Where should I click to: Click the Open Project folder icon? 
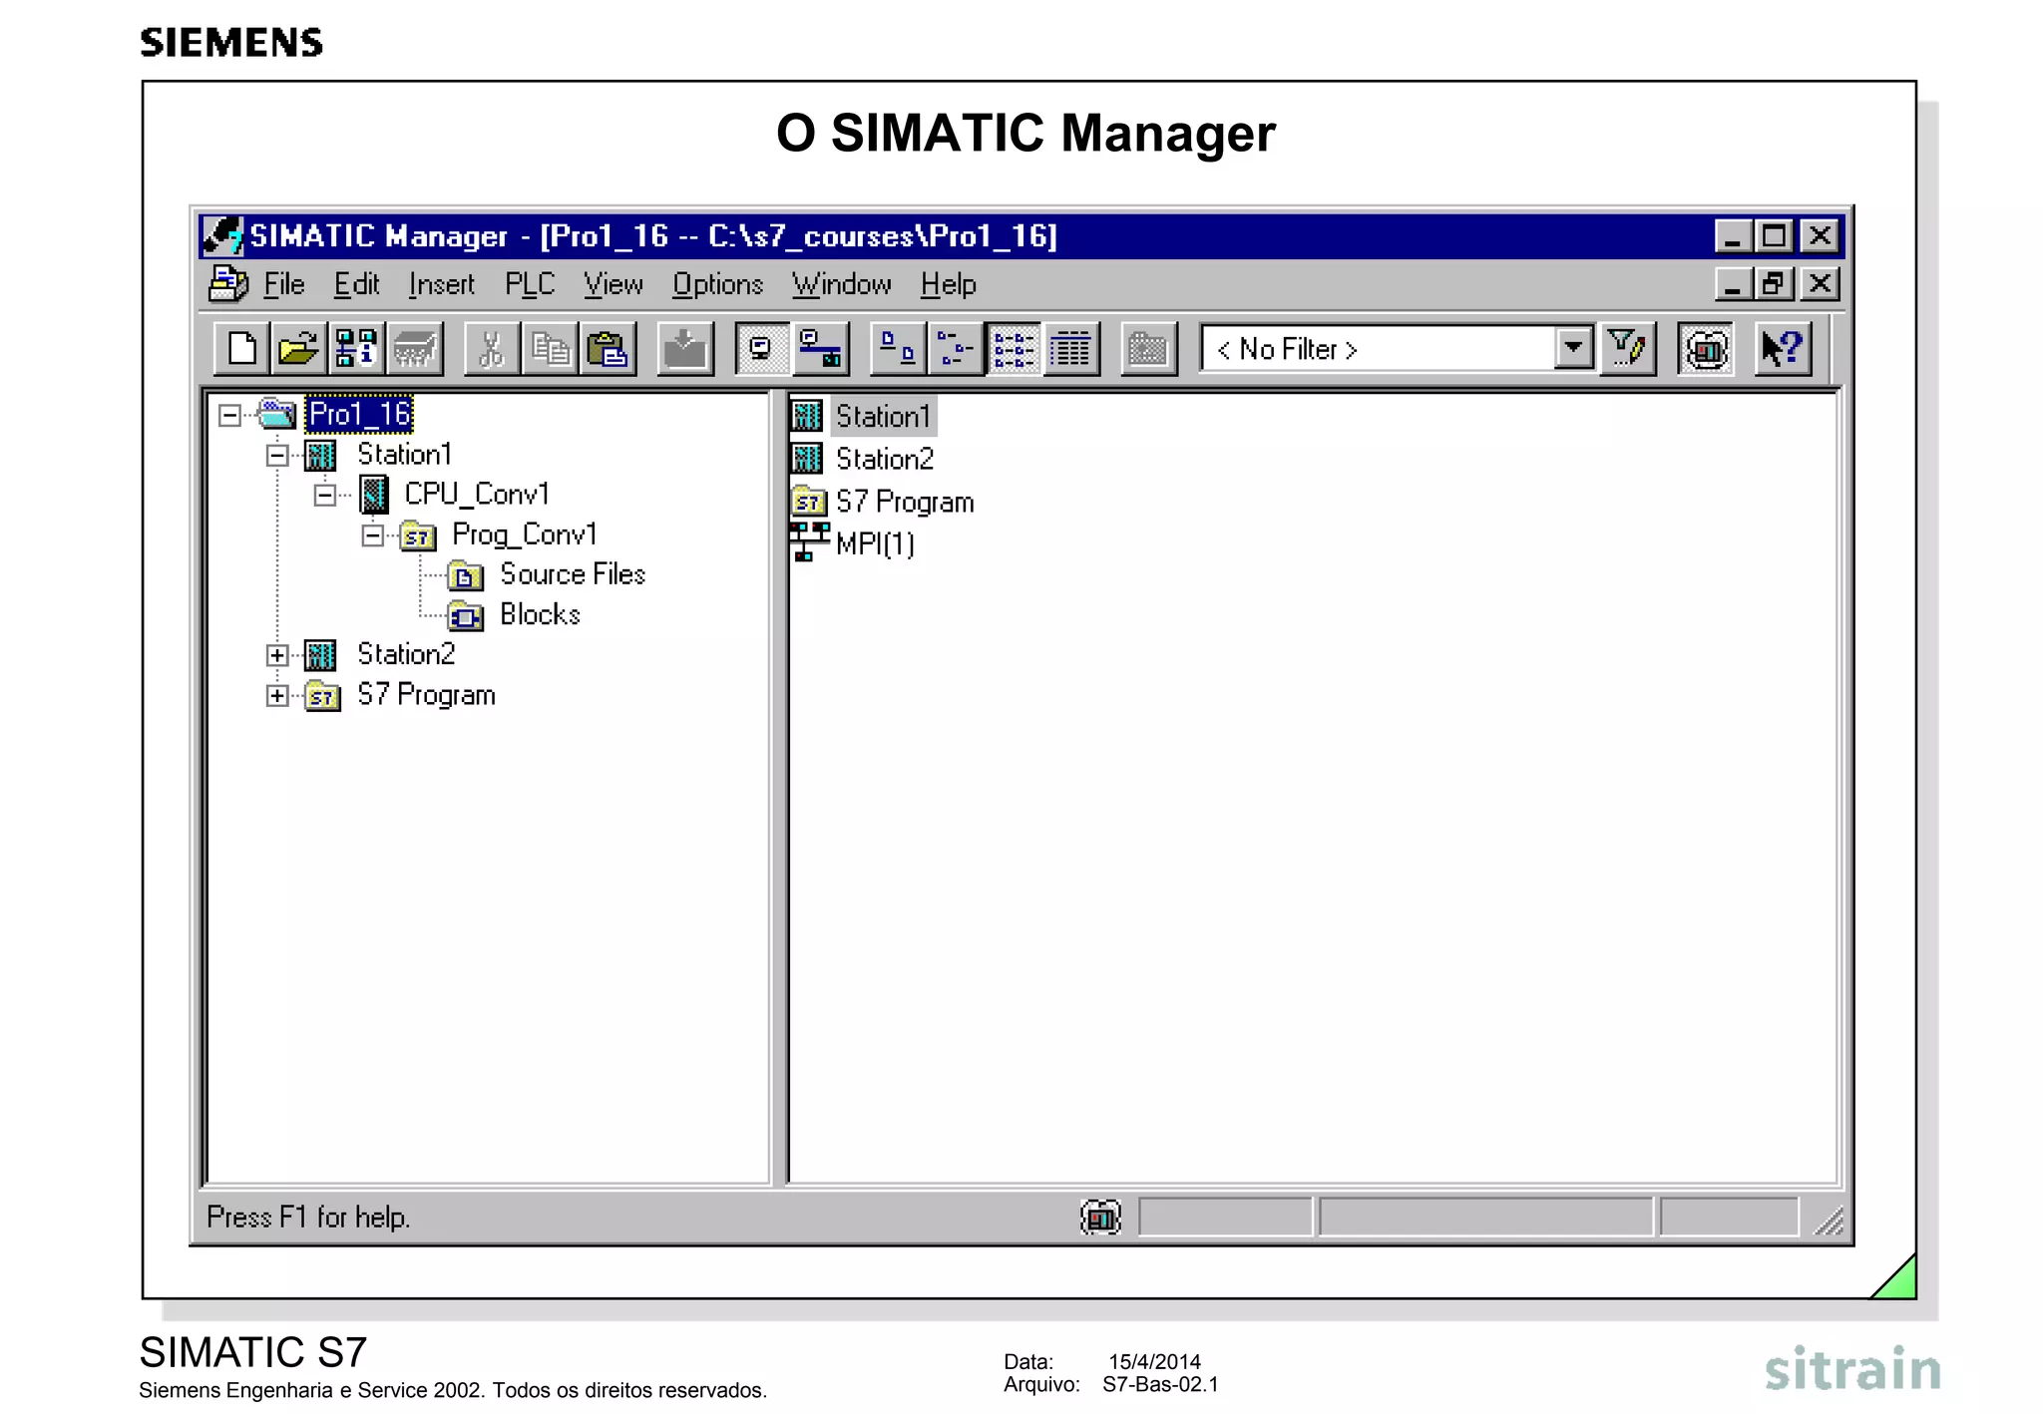click(x=298, y=349)
